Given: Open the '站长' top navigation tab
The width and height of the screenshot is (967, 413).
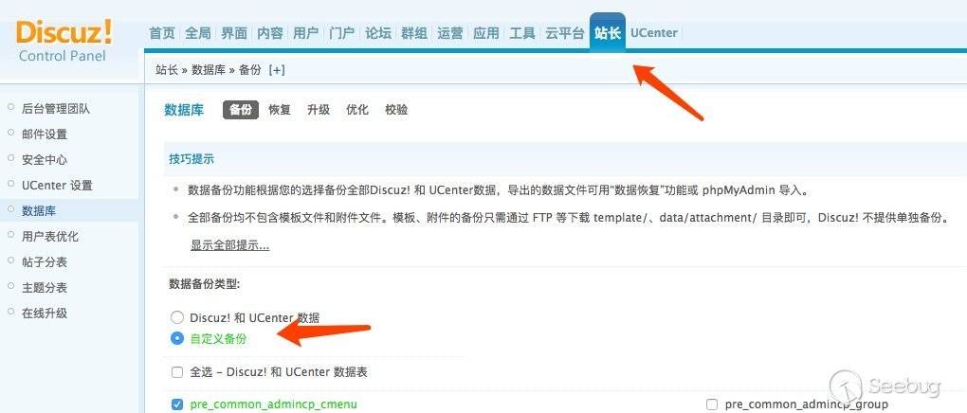Looking at the screenshot, I should coord(608,32).
